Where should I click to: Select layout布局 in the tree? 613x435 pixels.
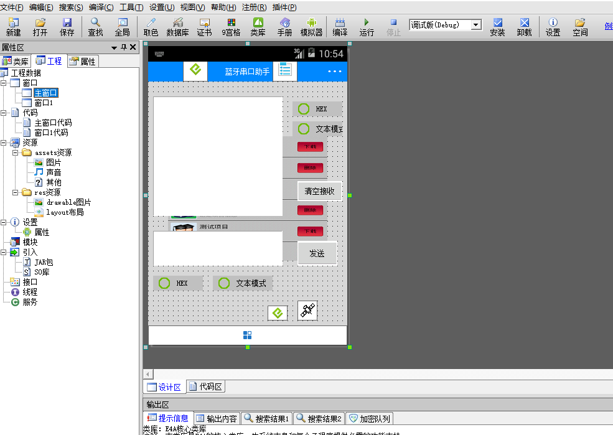point(65,212)
